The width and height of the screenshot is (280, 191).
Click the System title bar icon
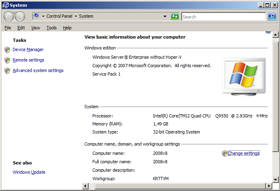(x=5, y=5)
